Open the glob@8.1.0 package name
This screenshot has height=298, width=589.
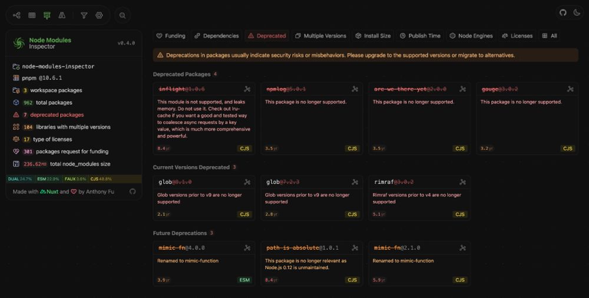175,182
